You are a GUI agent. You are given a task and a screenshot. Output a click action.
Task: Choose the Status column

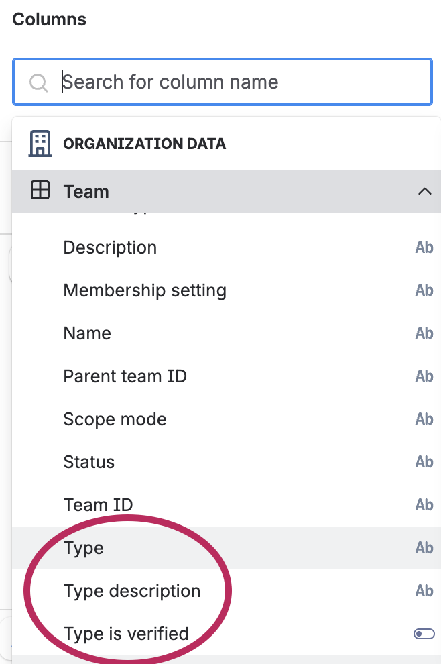click(227, 462)
